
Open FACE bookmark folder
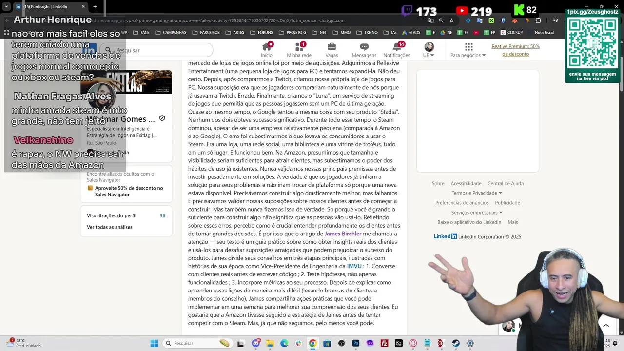(x=141, y=33)
